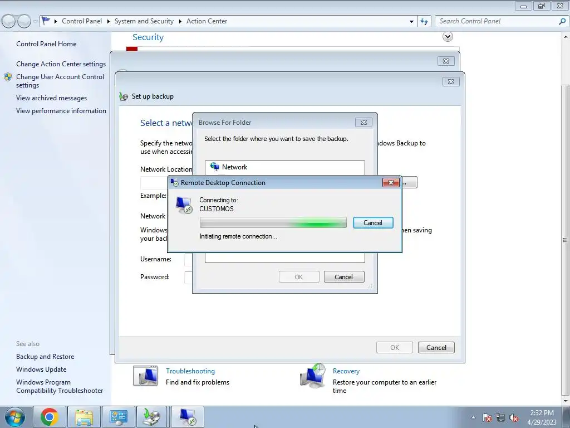
Task: Open View performance information
Action: click(61, 111)
